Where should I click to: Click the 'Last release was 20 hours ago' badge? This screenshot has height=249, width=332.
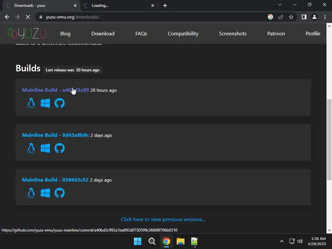(73, 70)
